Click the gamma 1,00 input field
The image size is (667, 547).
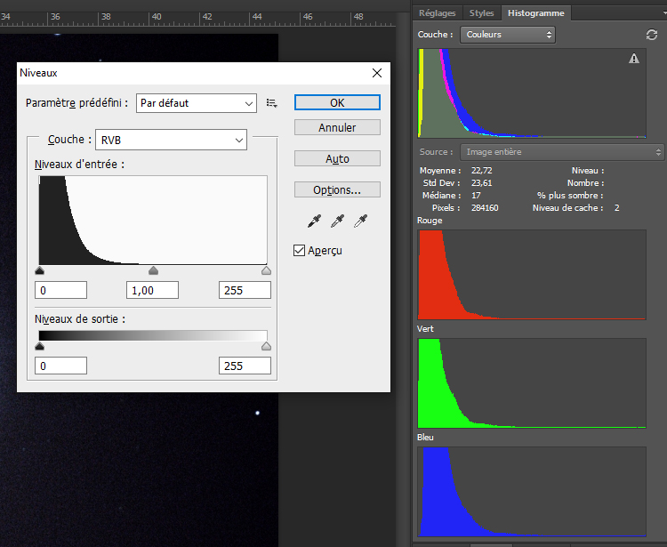(152, 290)
